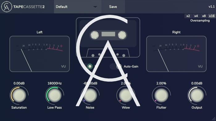Click the right cassette reel

coord(122,35)
